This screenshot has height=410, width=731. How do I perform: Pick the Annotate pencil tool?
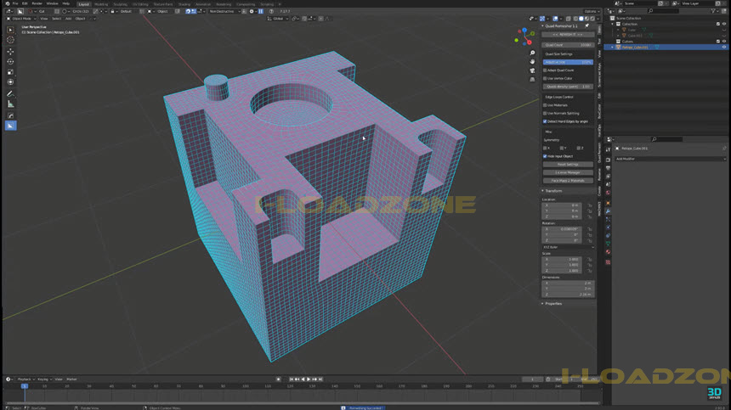pyautogui.click(x=10, y=93)
